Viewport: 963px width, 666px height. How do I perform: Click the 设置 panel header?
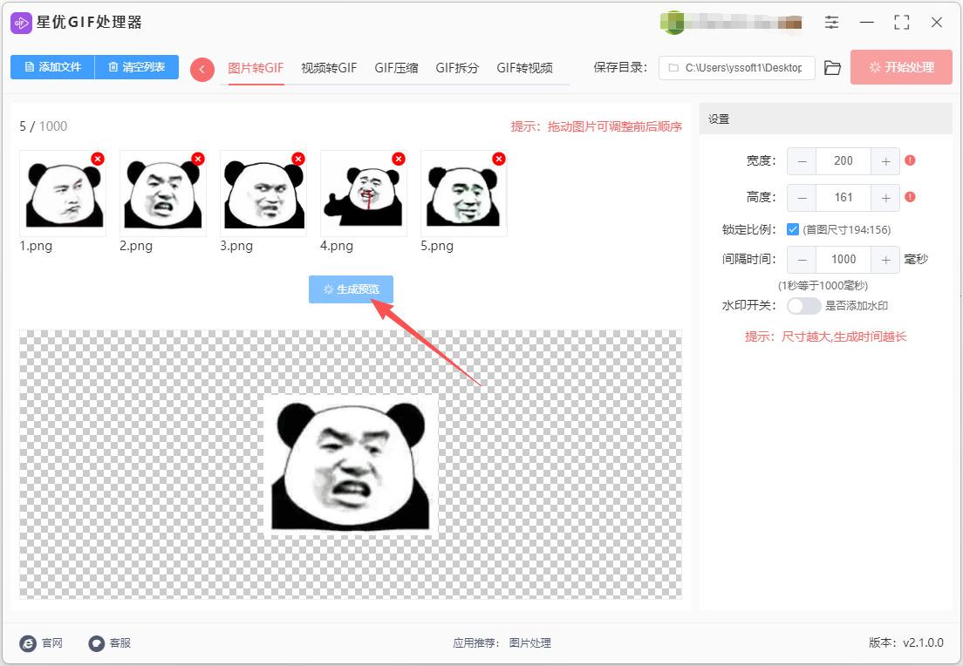click(825, 119)
